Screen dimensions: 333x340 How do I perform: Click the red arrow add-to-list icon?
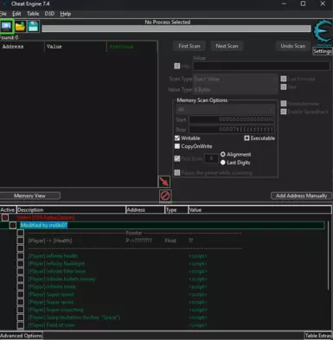point(164,182)
